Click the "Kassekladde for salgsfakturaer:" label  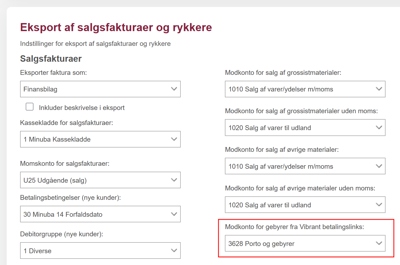[67, 123]
